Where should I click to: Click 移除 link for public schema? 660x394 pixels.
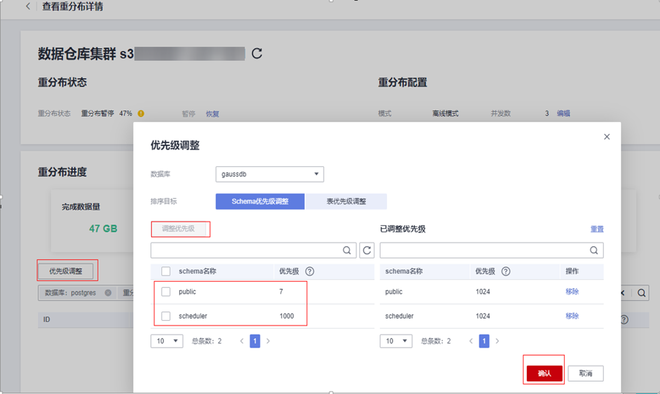tap(572, 292)
